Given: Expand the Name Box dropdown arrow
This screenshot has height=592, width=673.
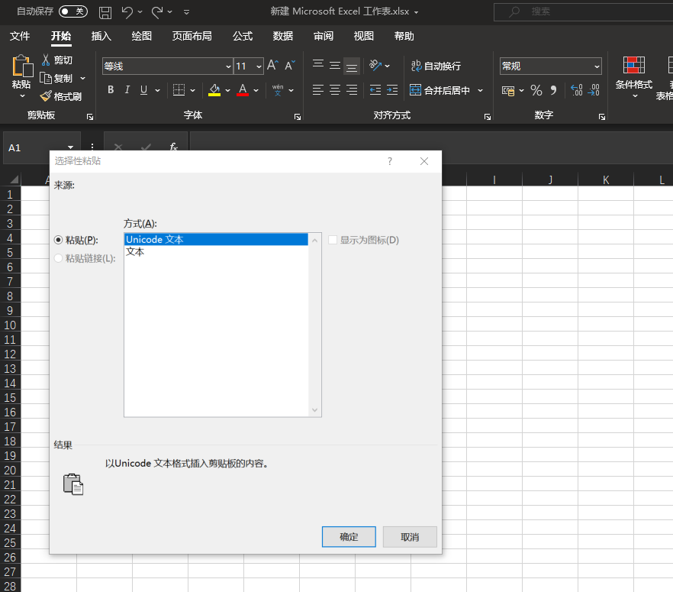Looking at the screenshot, I should point(70,147).
